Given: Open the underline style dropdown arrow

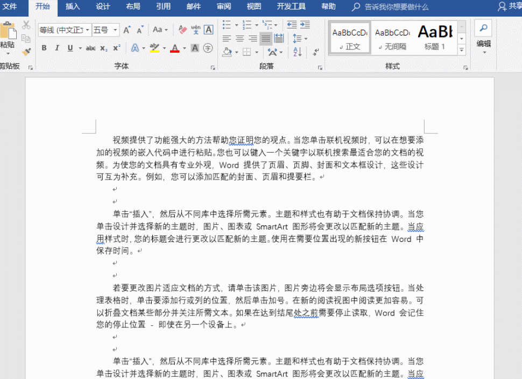Looking at the screenshot, I should click(x=80, y=48).
